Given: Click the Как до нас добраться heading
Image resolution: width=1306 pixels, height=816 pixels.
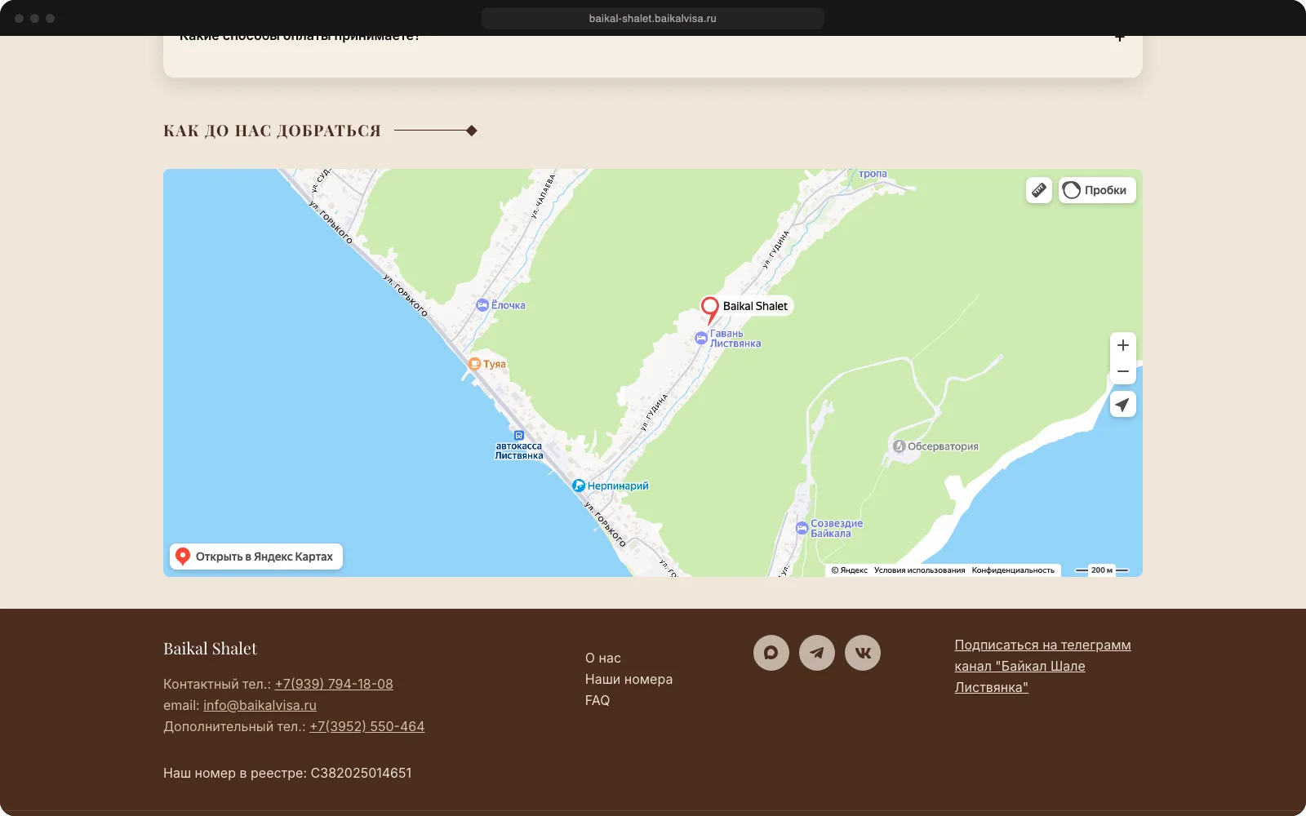Looking at the screenshot, I should coord(272,131).
